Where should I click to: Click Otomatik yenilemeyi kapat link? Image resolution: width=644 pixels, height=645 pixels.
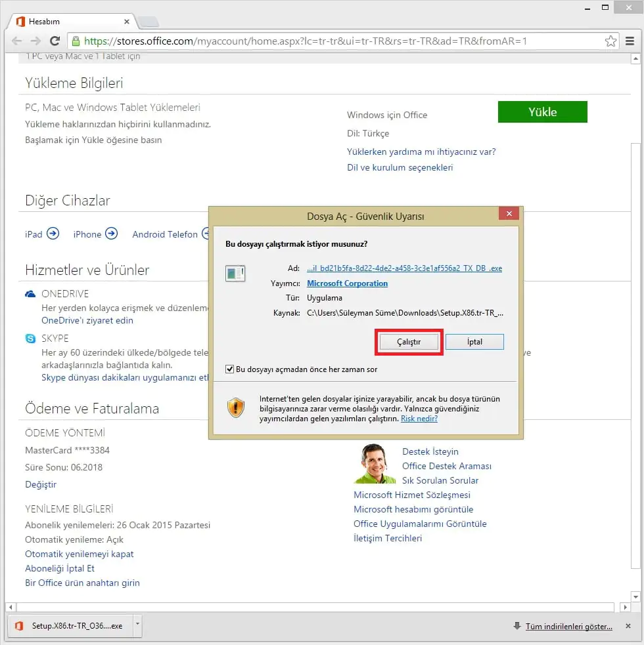79,554
